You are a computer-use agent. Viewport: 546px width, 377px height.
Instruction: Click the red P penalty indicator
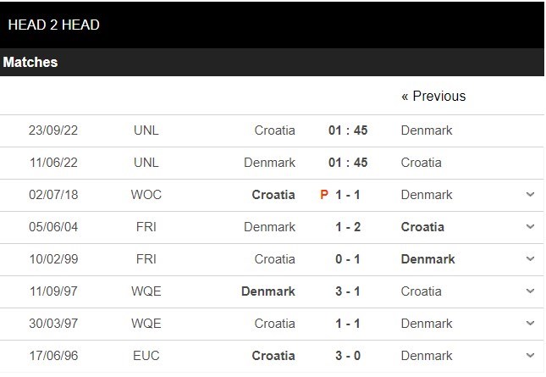tap(324, 194)
